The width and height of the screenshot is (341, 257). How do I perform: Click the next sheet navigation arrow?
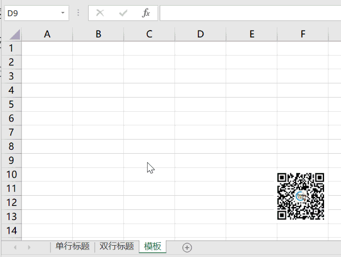click(29, 247)
